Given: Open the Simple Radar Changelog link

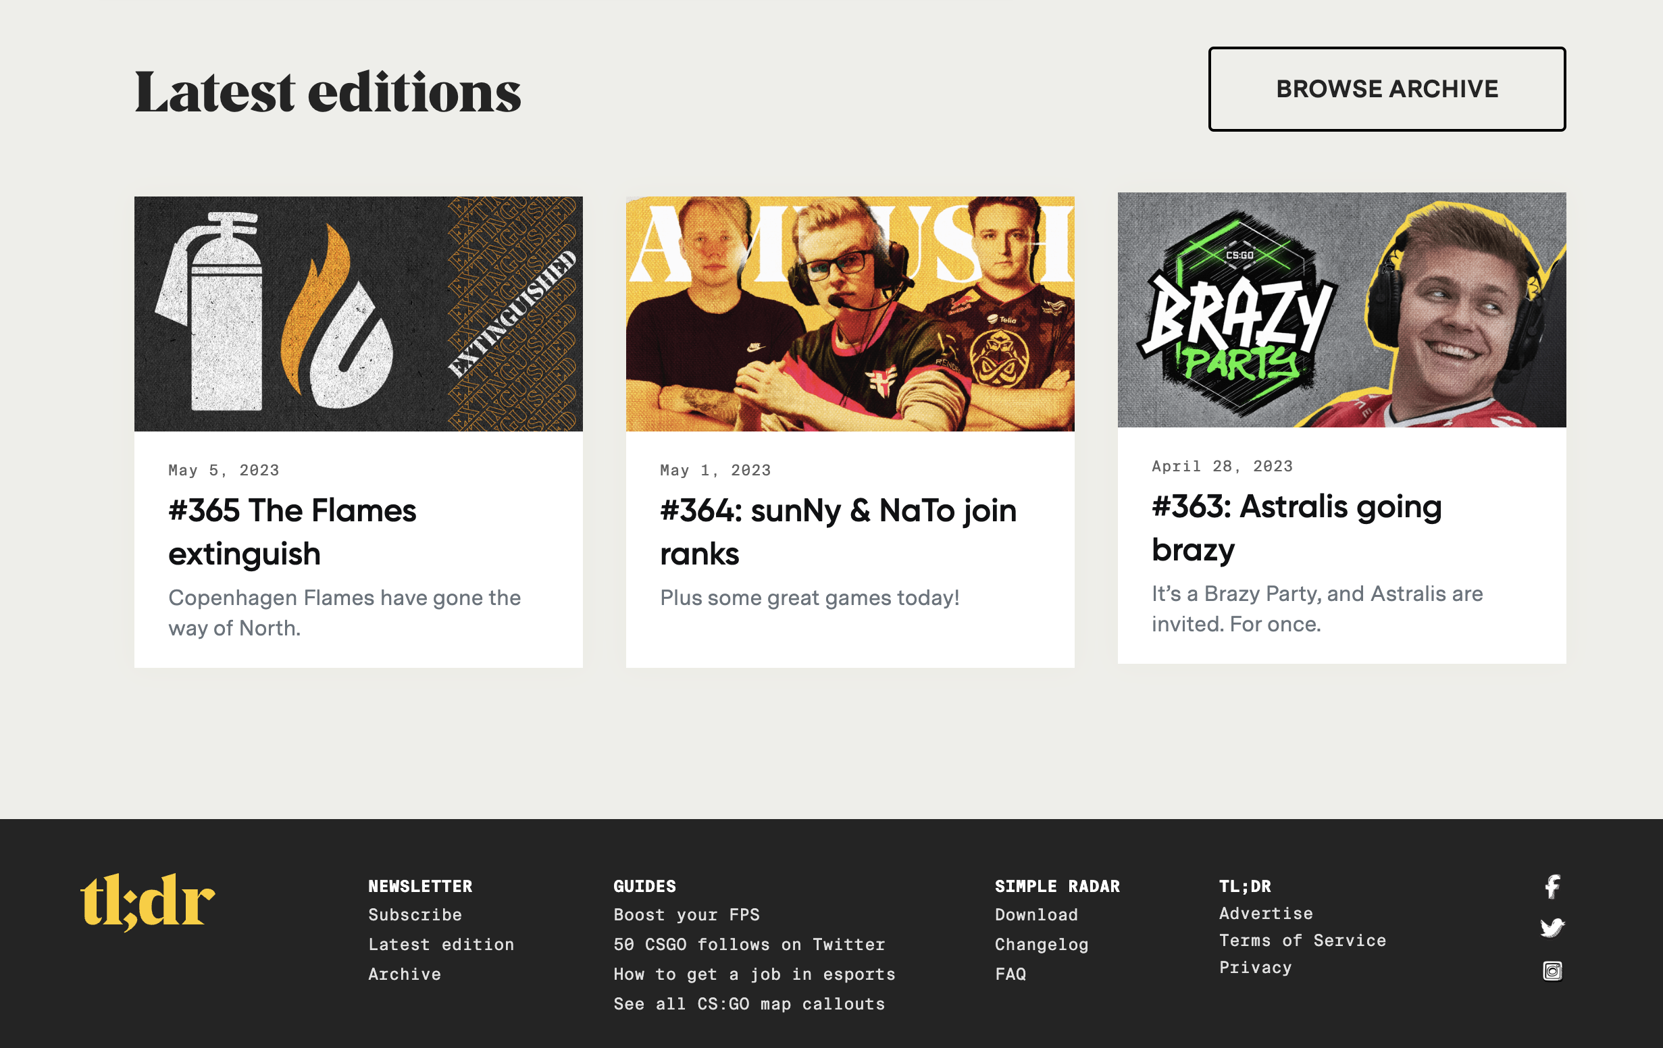Looking at the screenshot, I should pyautogui.click(x=1042, y=945).
